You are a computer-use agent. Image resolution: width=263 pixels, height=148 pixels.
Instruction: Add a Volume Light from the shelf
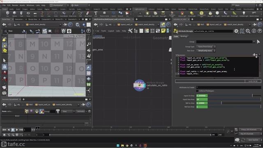pyautogui.click(x=182, y=14)
